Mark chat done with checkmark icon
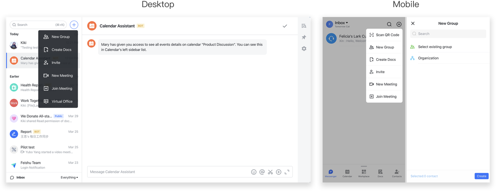Image resolution: width=496 pixels, height=191 pixels. tap(285, 26)
